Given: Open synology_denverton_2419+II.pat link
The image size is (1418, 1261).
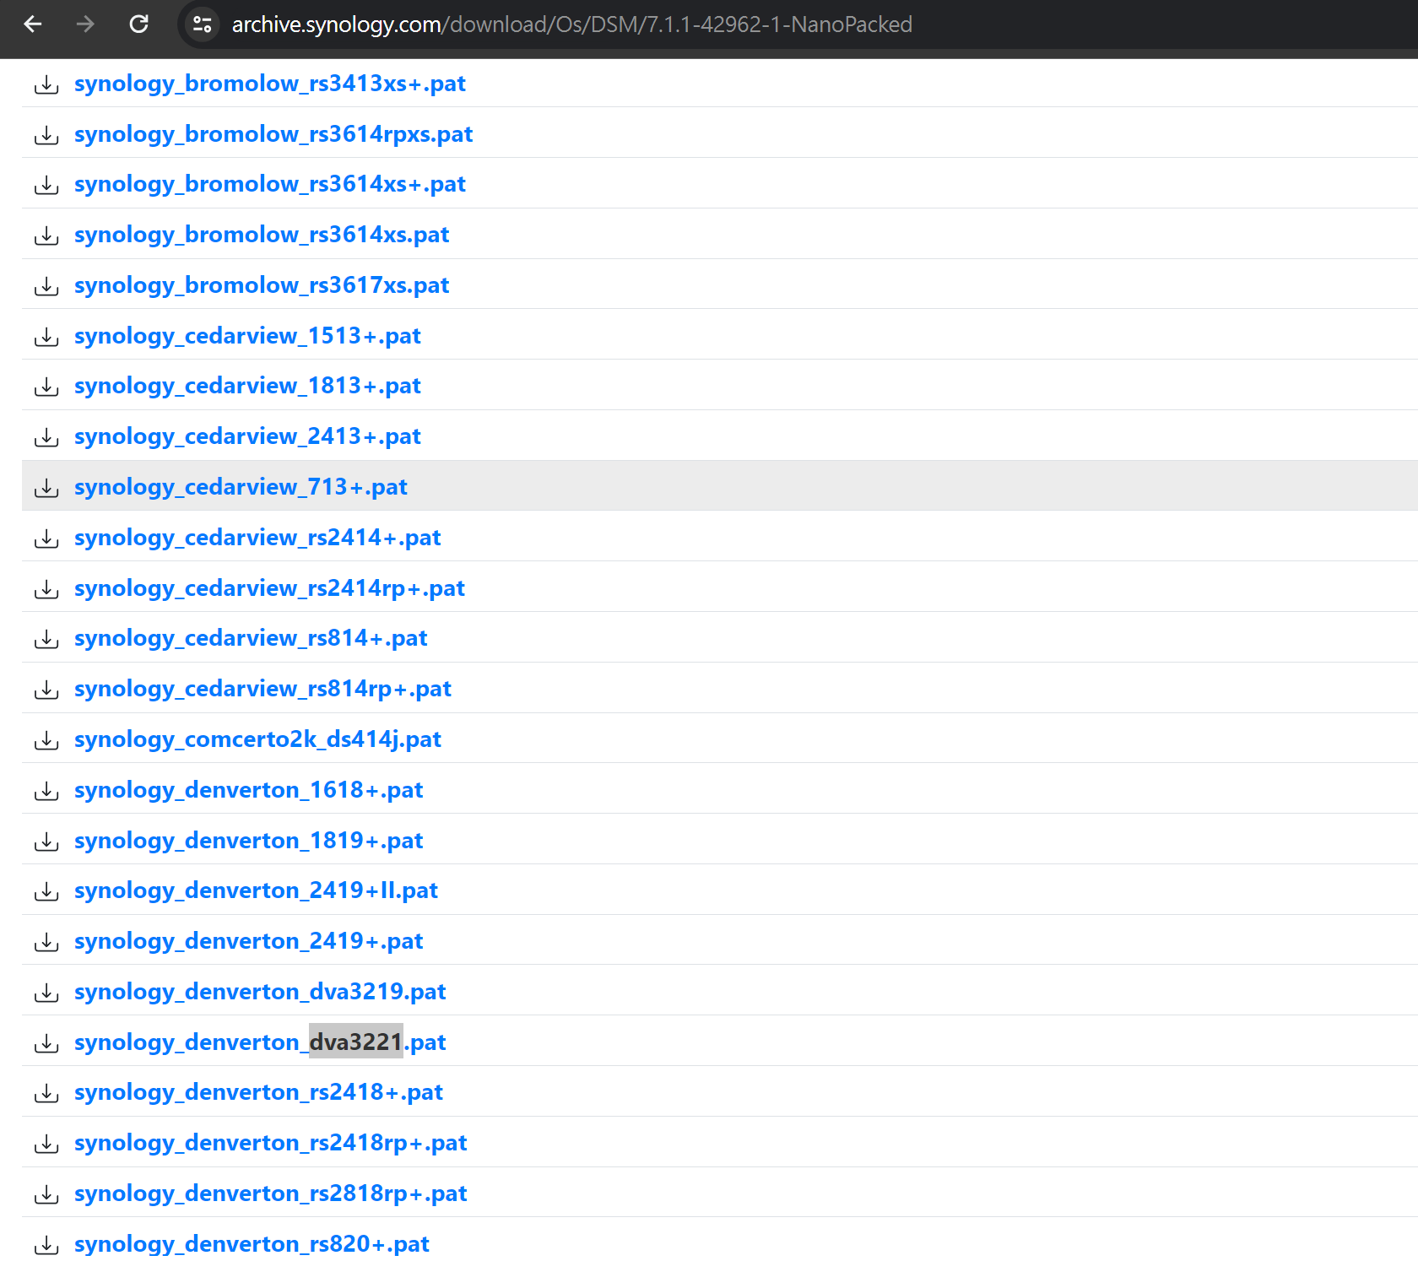Looking at the screenshot, I should (x=256, y=890).
